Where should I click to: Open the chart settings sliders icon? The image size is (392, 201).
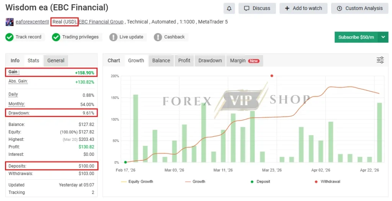coord(380,60)
